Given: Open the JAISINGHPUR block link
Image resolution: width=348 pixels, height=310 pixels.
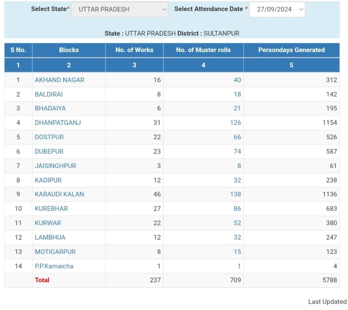Looking at the screenshot, I should click(x=55, y=166).
